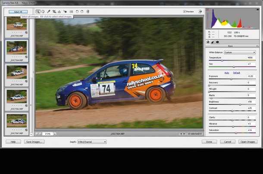Rotate image counterclockwise
263x174 pixels.
point(77,12)
